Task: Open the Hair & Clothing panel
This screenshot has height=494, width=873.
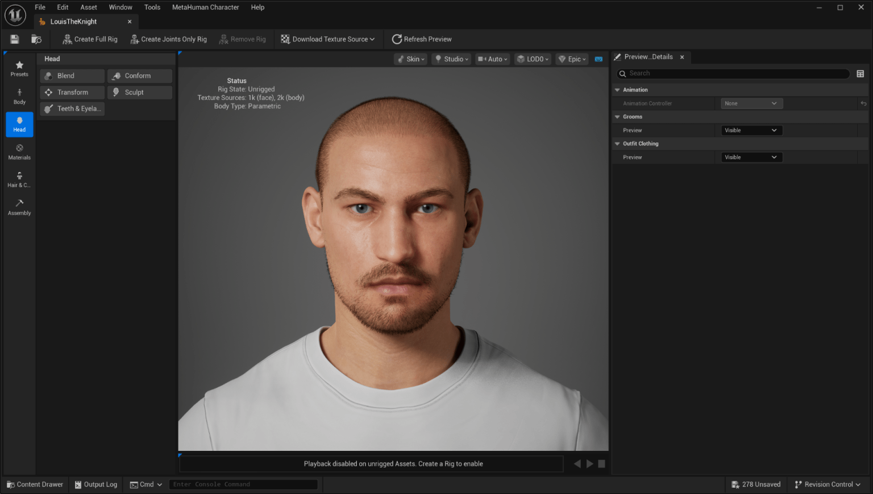Action: [x=19, y=179]
